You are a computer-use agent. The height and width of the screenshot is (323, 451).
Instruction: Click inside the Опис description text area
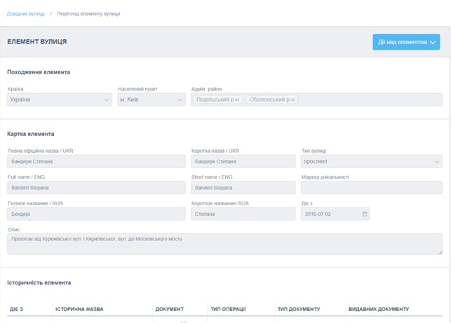(224, 243)
